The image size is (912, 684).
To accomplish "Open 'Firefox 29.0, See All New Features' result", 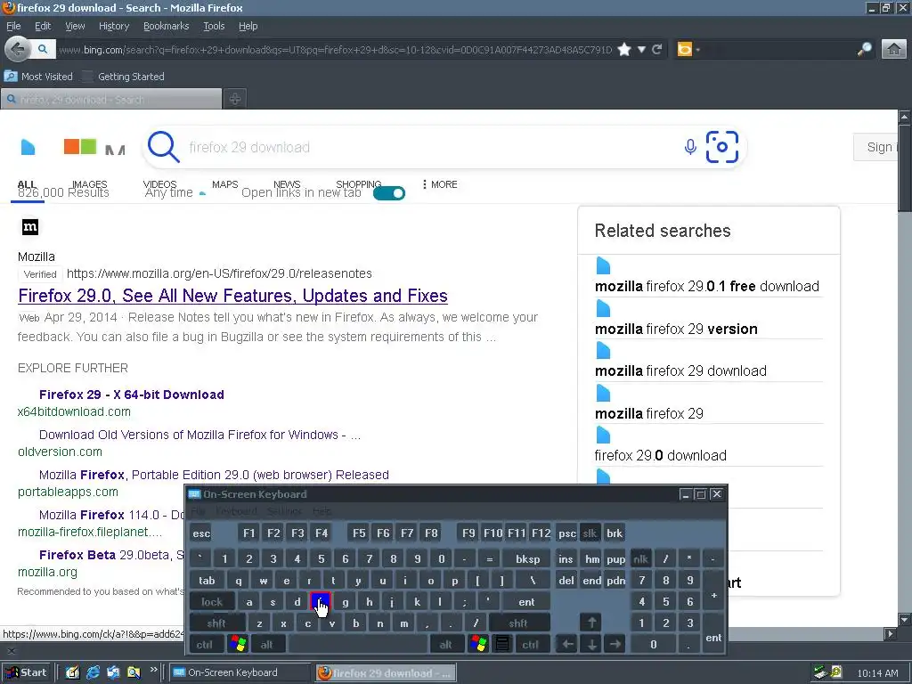I will pyautogui.click(x=232, y=296).
